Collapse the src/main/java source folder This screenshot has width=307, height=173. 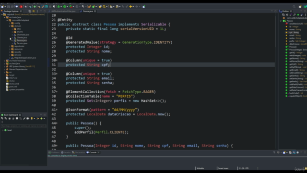click(4, 17)
